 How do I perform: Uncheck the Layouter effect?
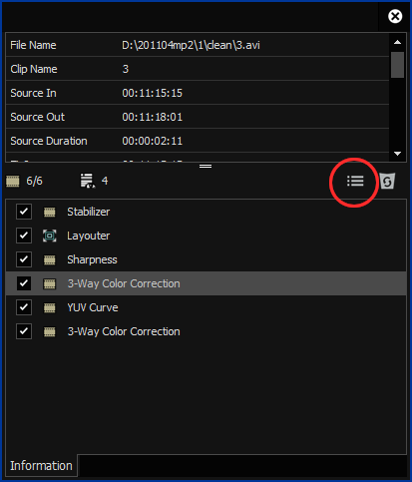24,236
